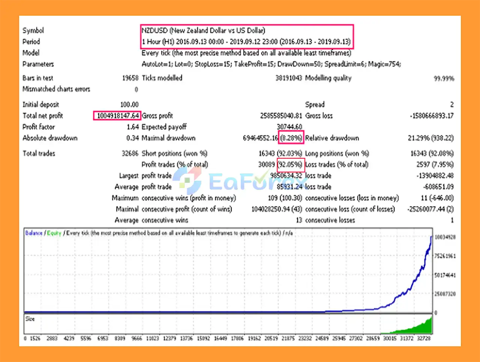Select the NZDUSD symbol description text
480x362 pixels.
(x=203, y=31)
